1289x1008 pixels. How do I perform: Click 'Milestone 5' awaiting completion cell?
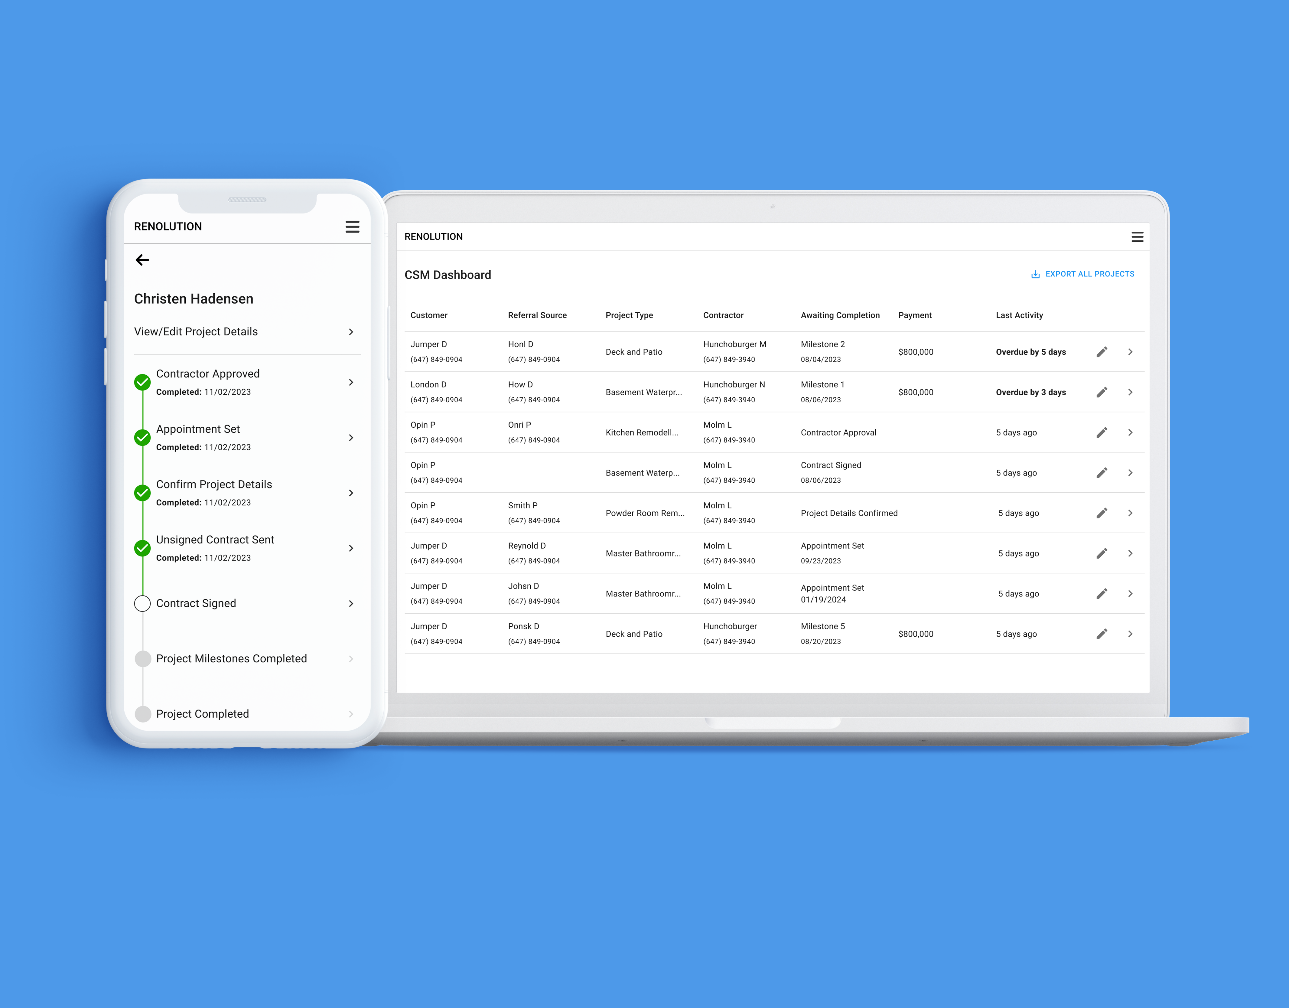point(822,626)
